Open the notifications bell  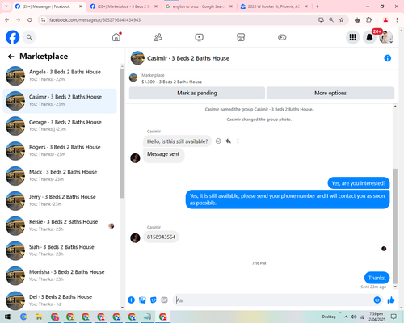pos(369,37)
